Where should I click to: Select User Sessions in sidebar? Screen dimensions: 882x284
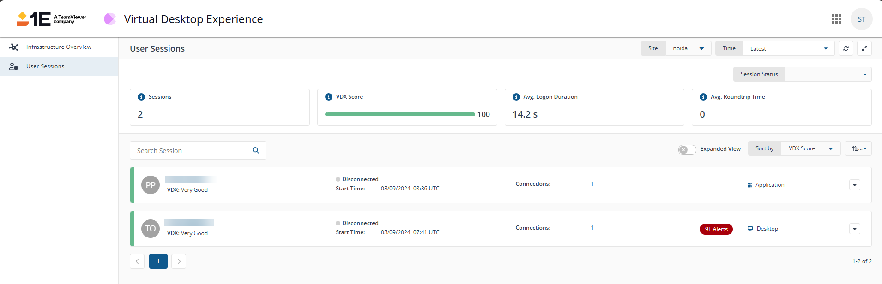point(45,66)
